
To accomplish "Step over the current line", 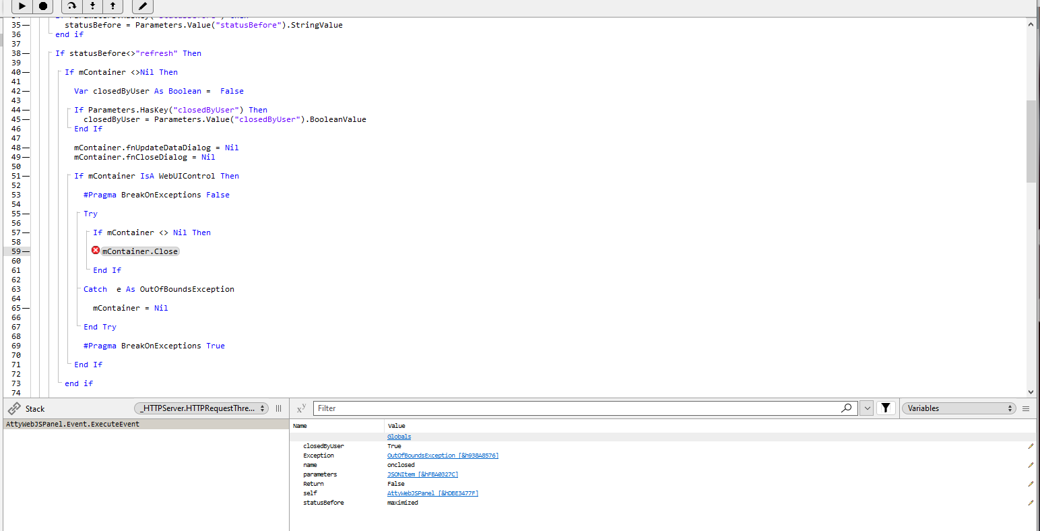I will (x=71, y=6).
